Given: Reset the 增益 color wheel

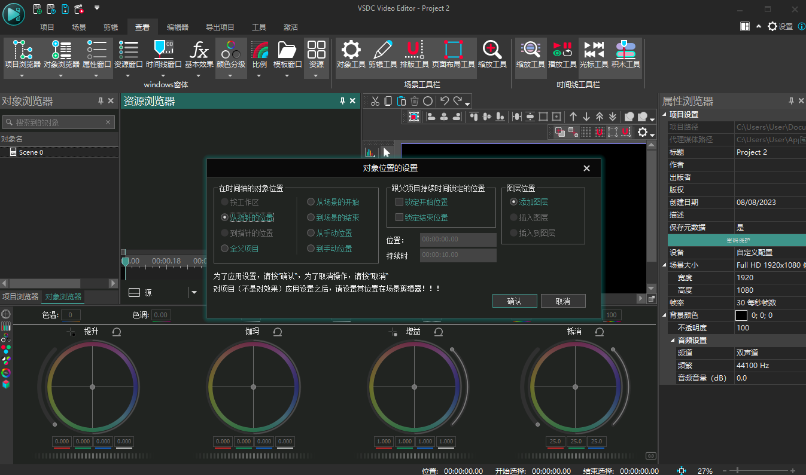Looking at the screenshot, I should click(439, 332).
